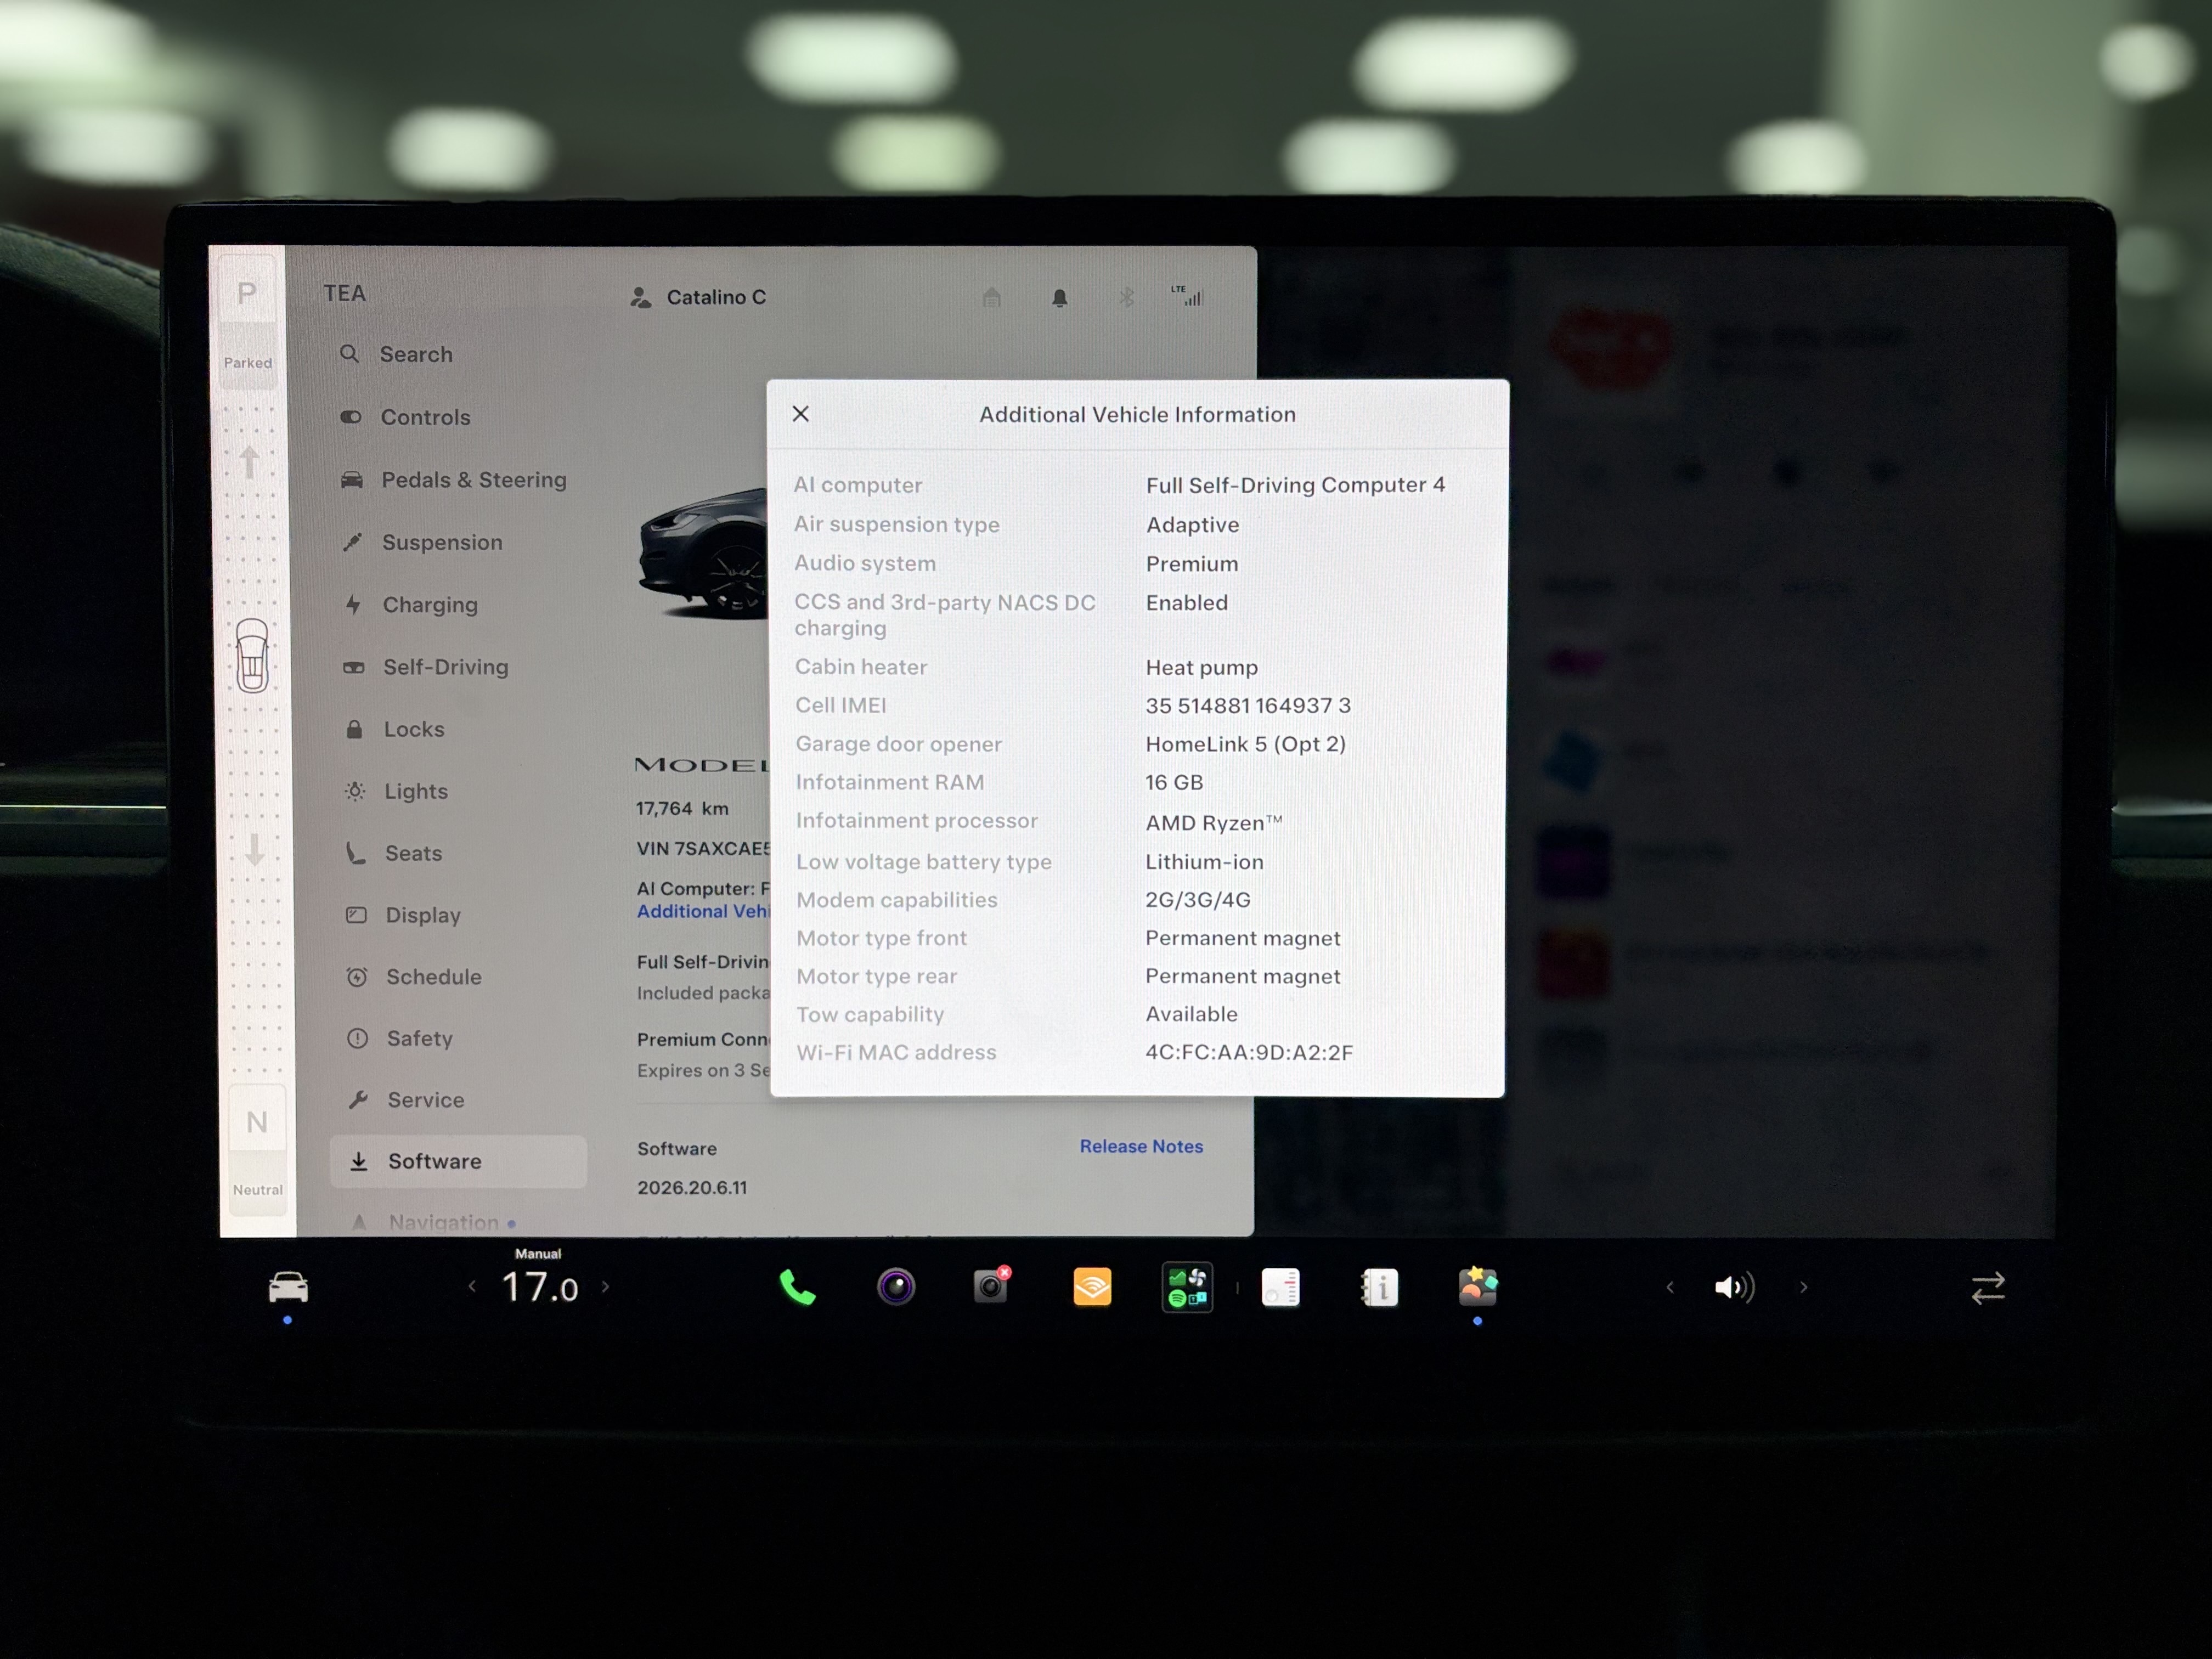Tap the green Phone icon in the dock

click(x=797, y=1287)
